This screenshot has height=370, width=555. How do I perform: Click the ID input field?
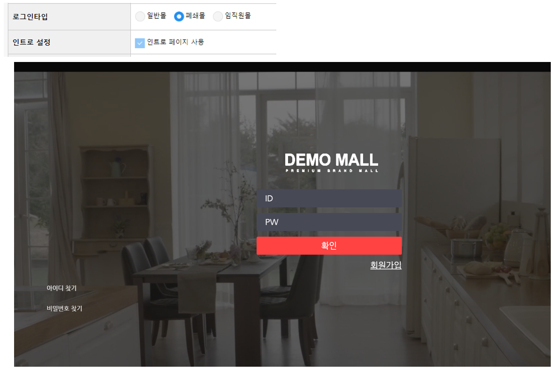[329, 199]
